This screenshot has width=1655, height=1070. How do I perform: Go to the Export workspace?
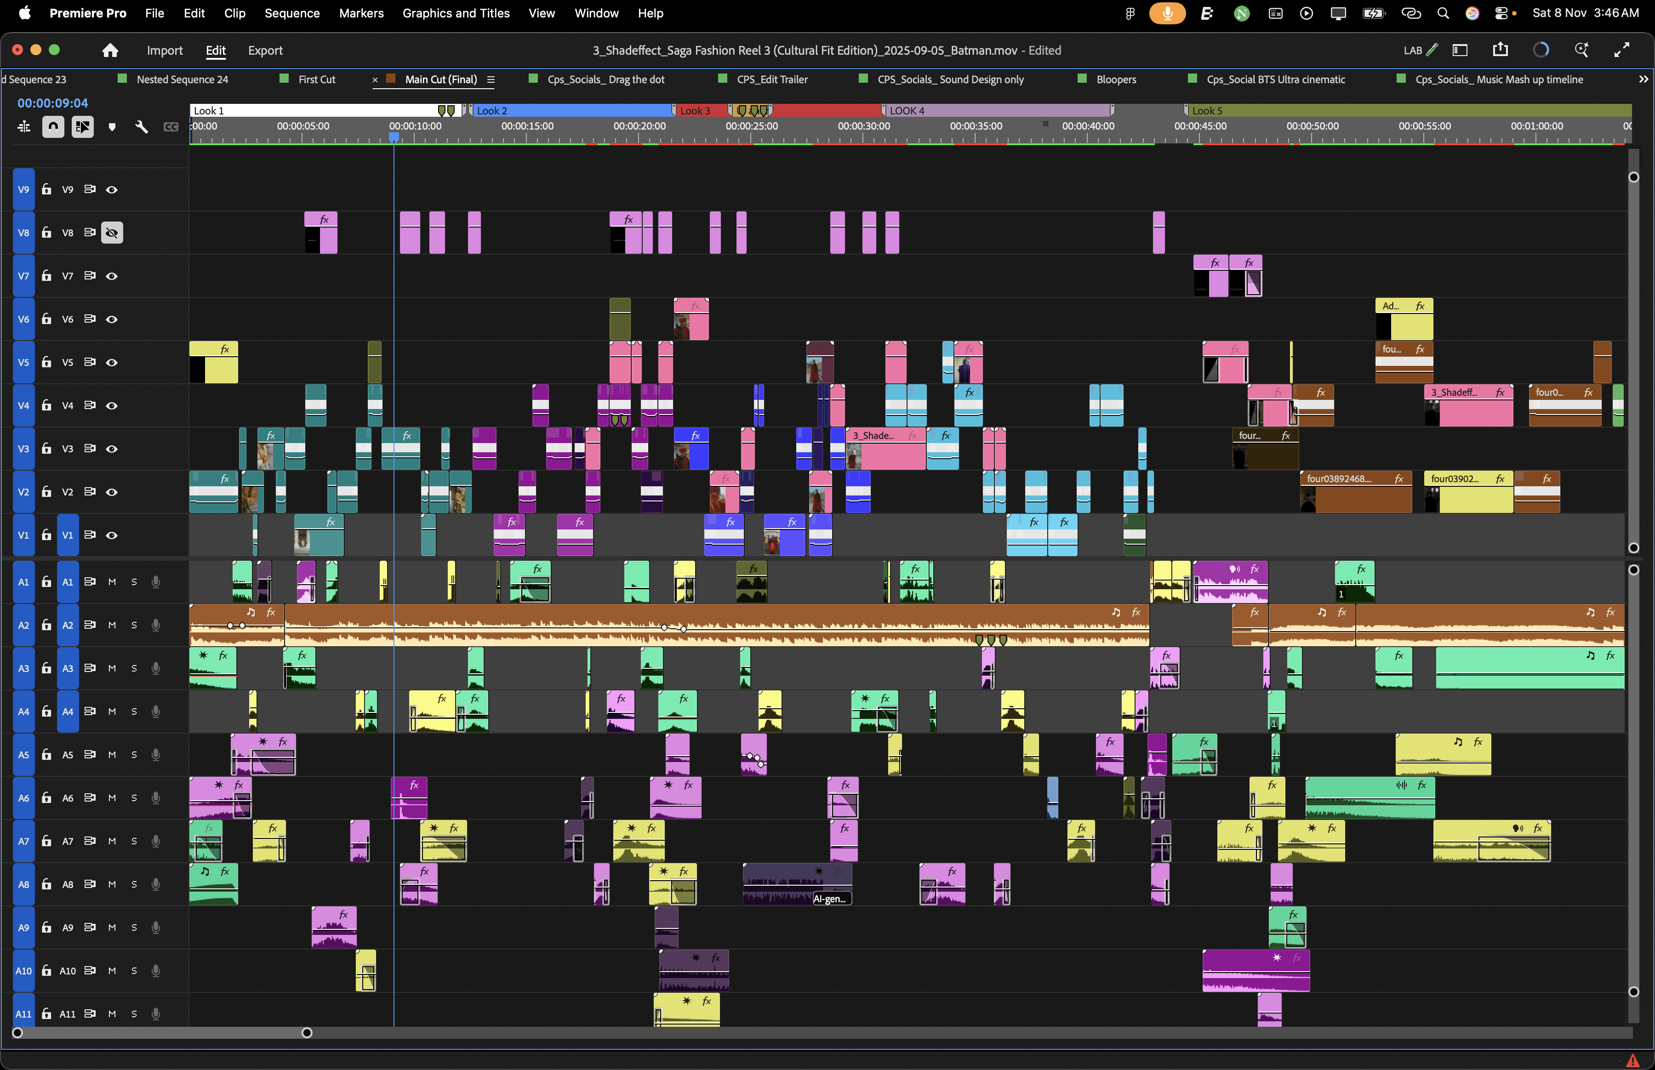pos(265,50)
